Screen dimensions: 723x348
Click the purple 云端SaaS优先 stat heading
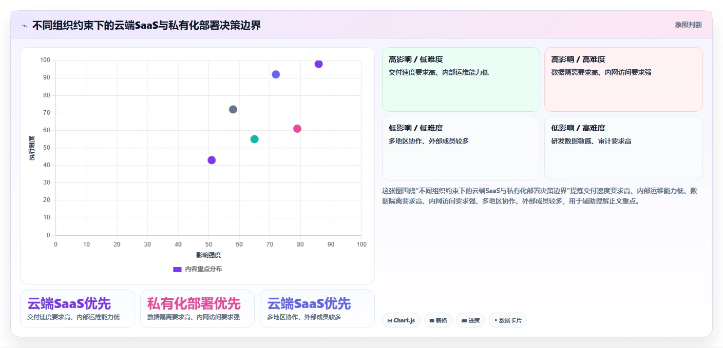[69, 303]
